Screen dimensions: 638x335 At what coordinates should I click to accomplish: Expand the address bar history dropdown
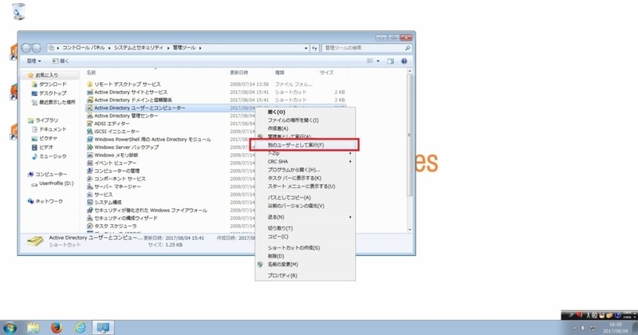[x=306, y=48]
